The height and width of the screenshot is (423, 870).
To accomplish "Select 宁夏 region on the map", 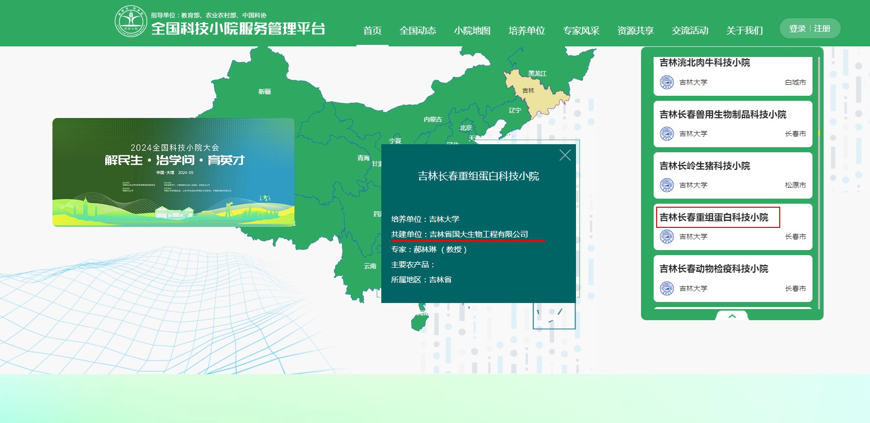I will [x=395, y=141].
